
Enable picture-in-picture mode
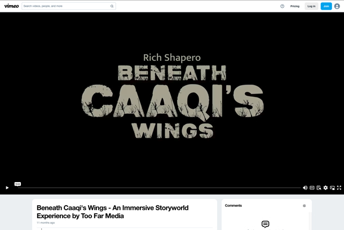[332, 188]
